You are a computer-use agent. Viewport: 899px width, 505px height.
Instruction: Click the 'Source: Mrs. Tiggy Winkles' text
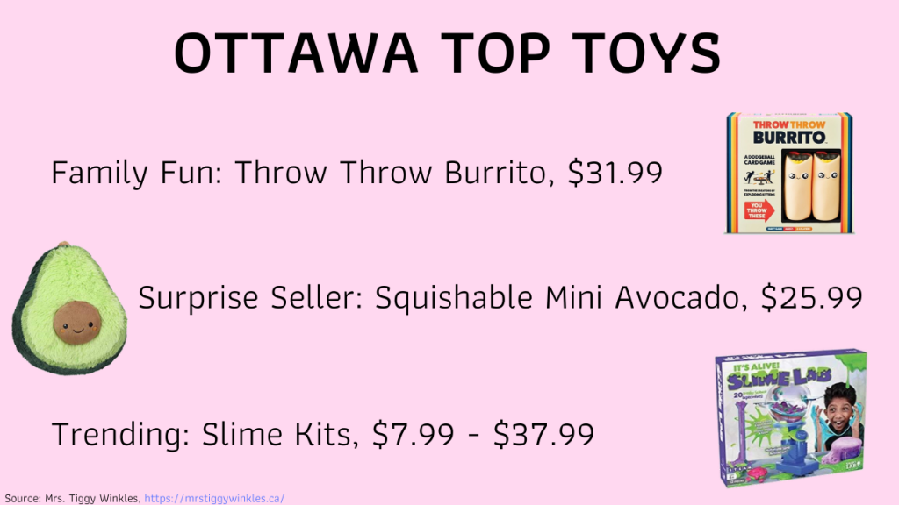[x=72, y=498]
